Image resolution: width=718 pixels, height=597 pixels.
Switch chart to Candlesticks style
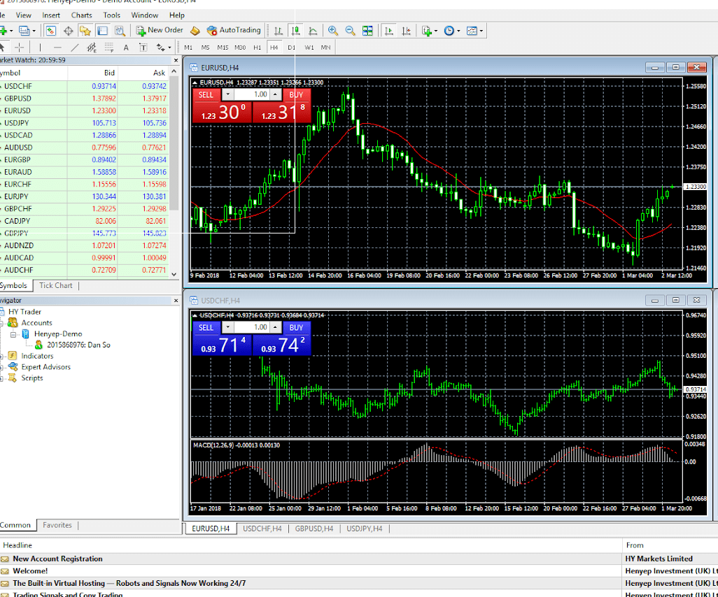(x=296, y=31)
